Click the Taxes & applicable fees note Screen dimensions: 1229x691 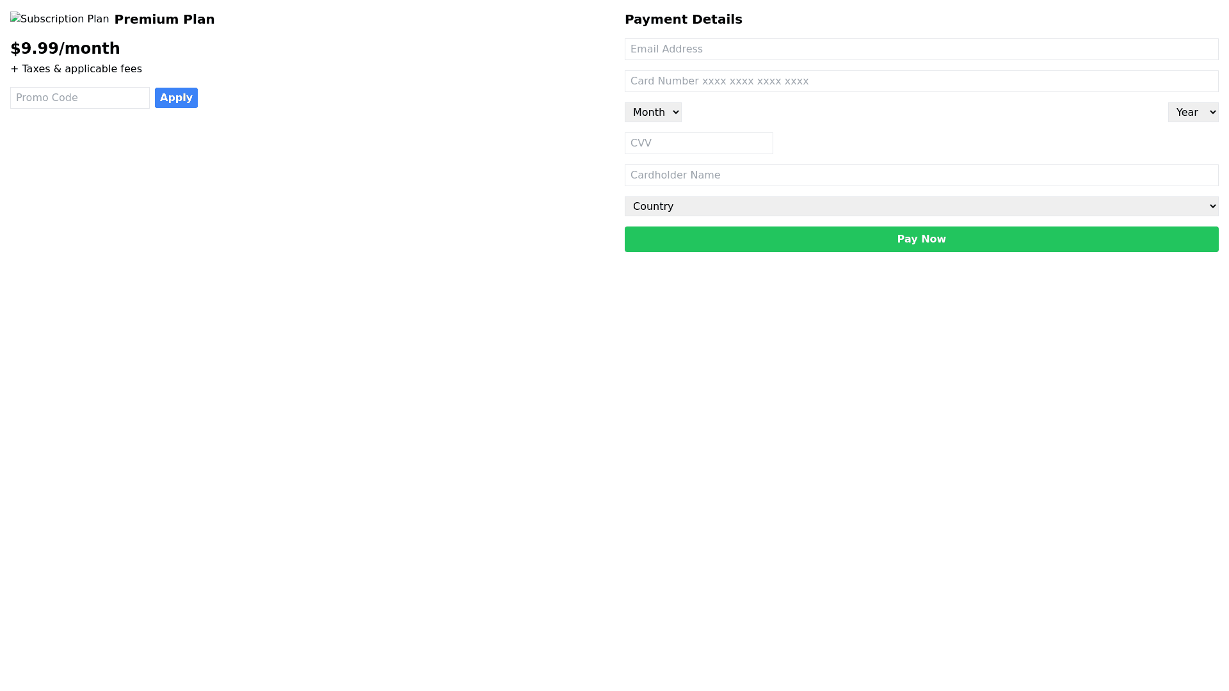[76, 69]
